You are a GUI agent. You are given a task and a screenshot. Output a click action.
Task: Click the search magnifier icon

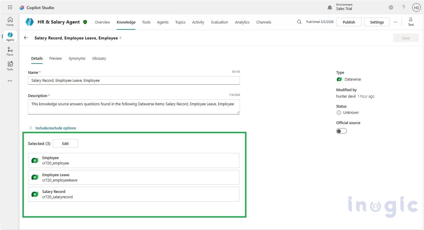pos(299,22)
